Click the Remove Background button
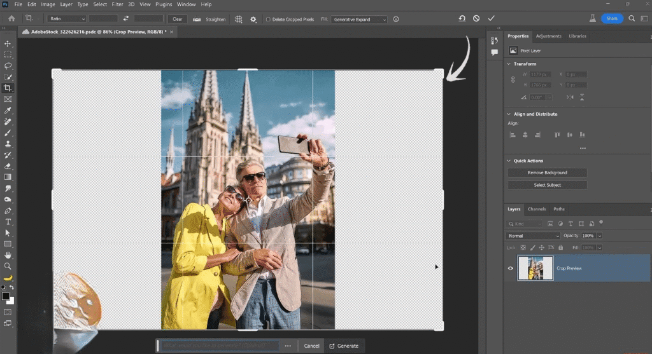The width and height of the screenshot is (652, 354). (547, 173)
